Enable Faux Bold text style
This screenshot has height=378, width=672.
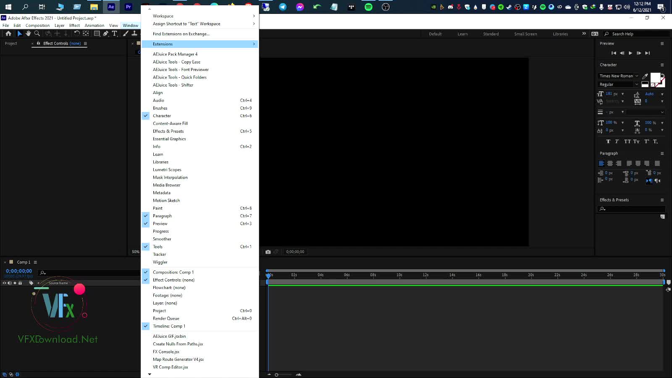coord(608,142)
